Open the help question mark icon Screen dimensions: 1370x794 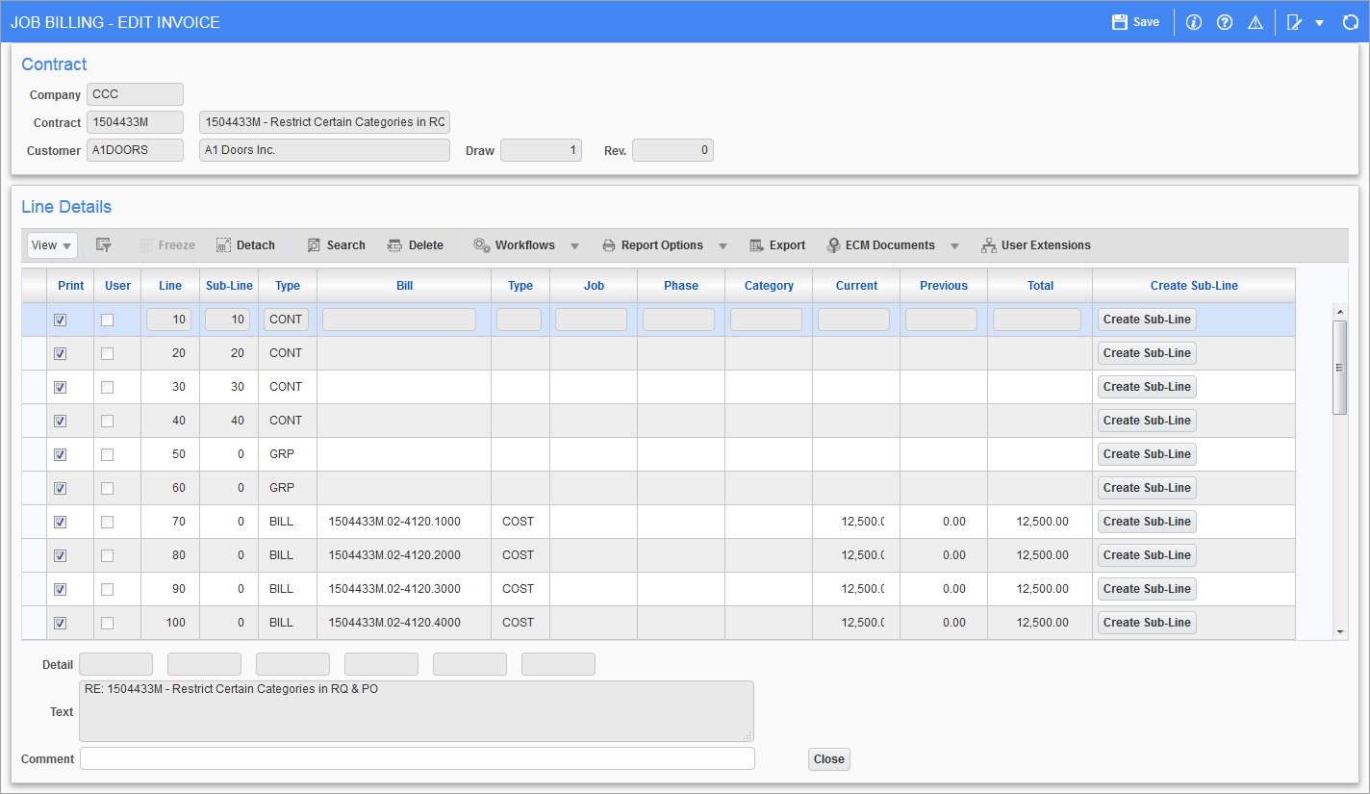[x=1225, y=22]
